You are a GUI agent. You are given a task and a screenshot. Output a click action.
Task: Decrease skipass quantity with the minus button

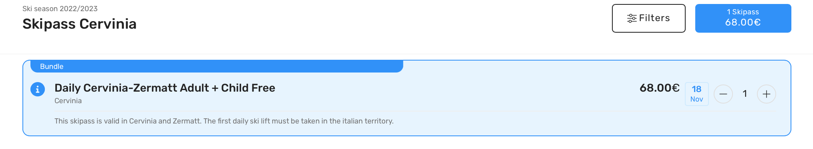pyautogui.click(x=723, y=94)
